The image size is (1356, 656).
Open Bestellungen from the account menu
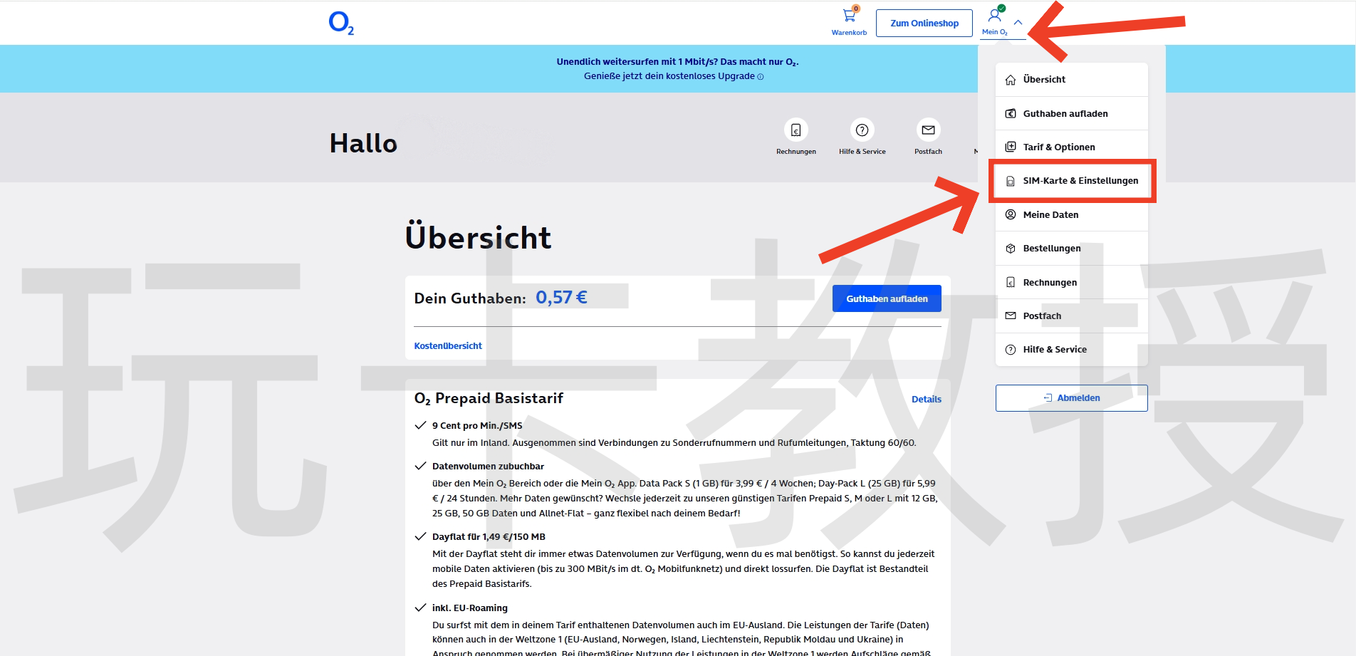point(1072,249)
